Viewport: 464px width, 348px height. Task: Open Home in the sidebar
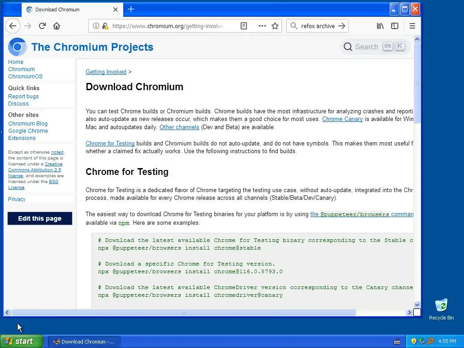(16, 62)
